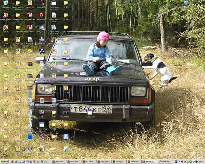This screenshot has height=164, width=205.
Task: Open the Recycle Bin (Корзина) desktop icon
Action: pos(6,3)
